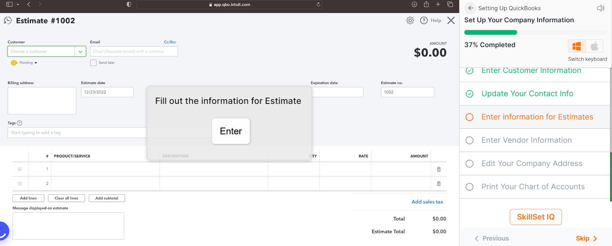Switch to the Apple keyboard layout

click(594, 46)
